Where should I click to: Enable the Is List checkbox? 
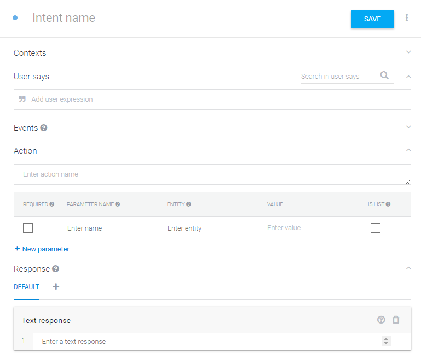point(376,228)
